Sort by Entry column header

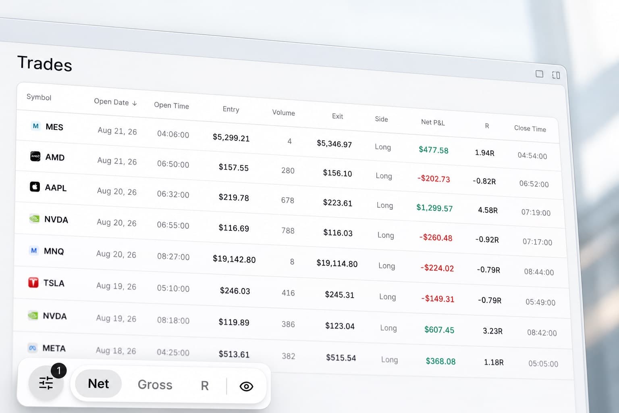pos(231,109)
